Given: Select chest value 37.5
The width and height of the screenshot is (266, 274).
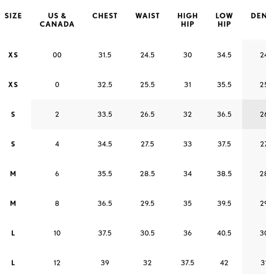Looking at the screenshot, I should click(105, 233).
